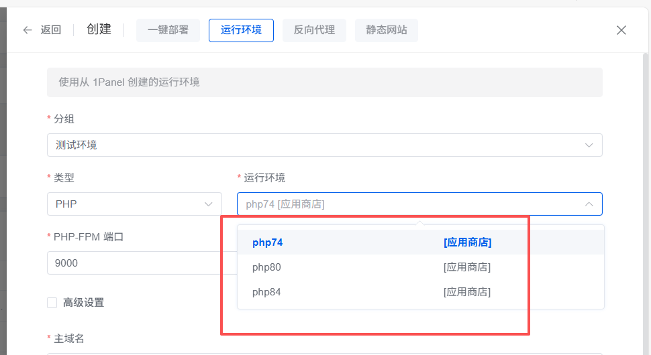The width and height of the screenshot is (651, 355).
Task: Open the 反向代理 tab
Action: (x=314, y=30)
